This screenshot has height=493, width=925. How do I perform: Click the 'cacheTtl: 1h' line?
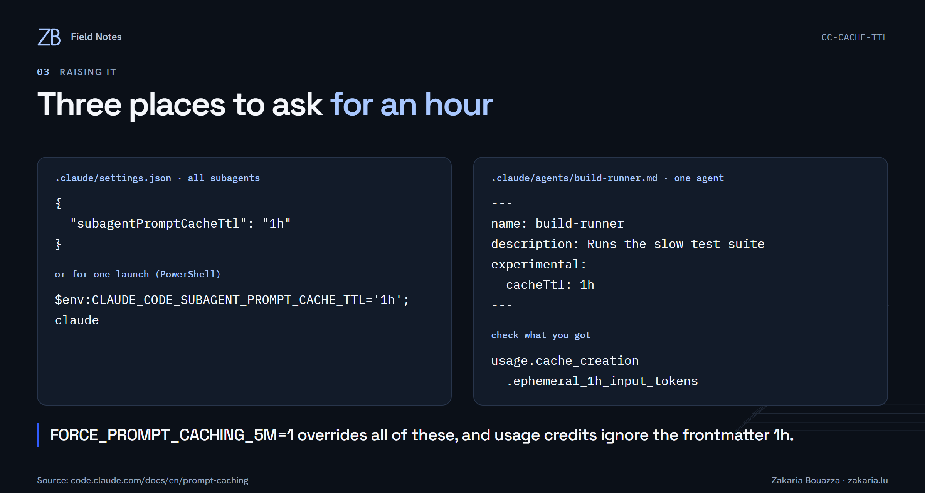pyautogui.click(x=550, y=285)
